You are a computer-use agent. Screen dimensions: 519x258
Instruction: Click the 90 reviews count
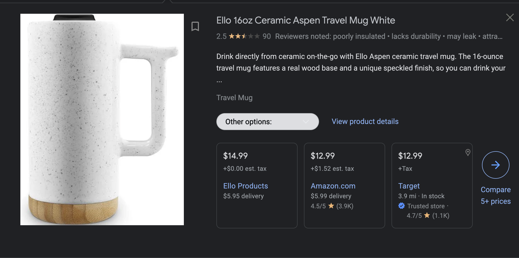pos(266,36)
